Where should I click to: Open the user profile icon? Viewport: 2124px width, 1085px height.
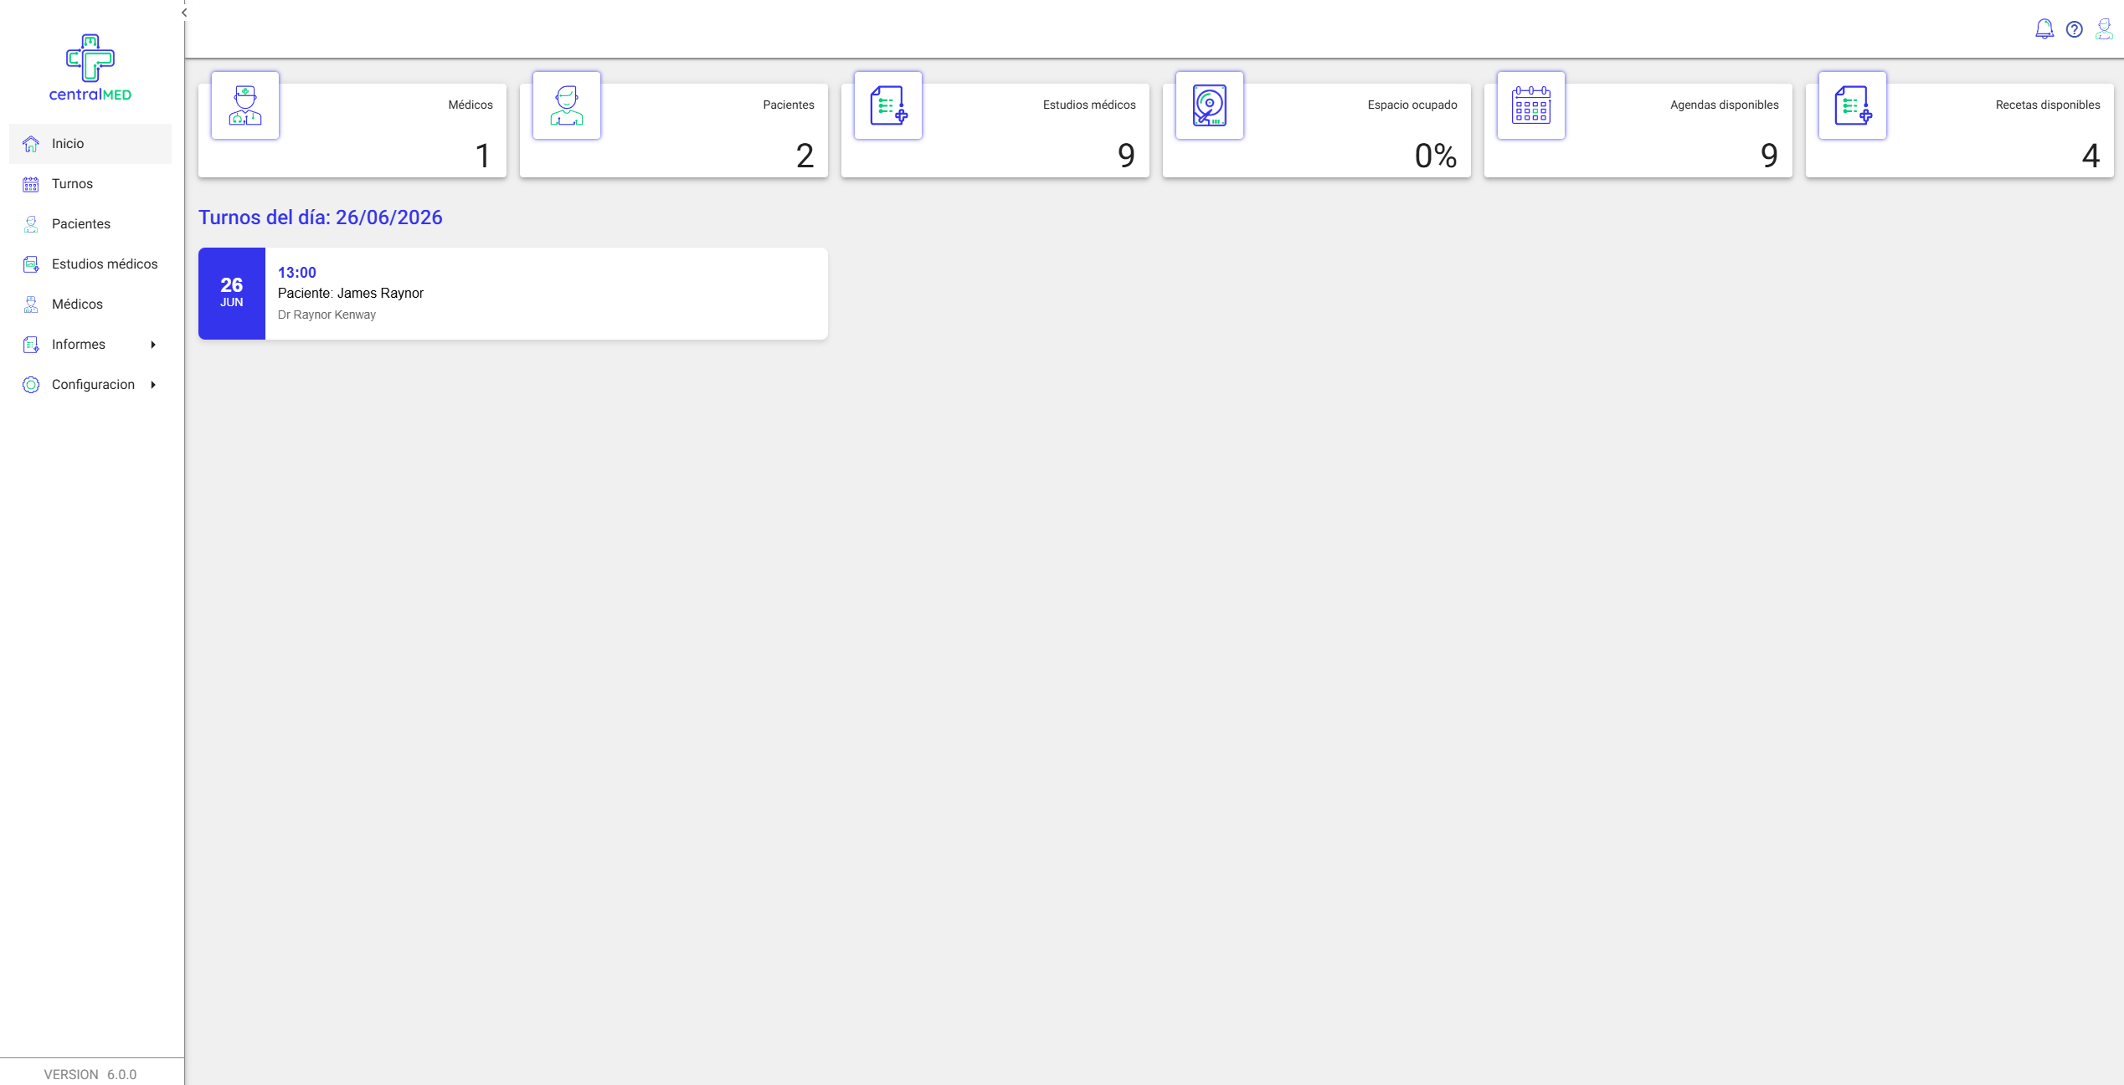(2104, 29)
